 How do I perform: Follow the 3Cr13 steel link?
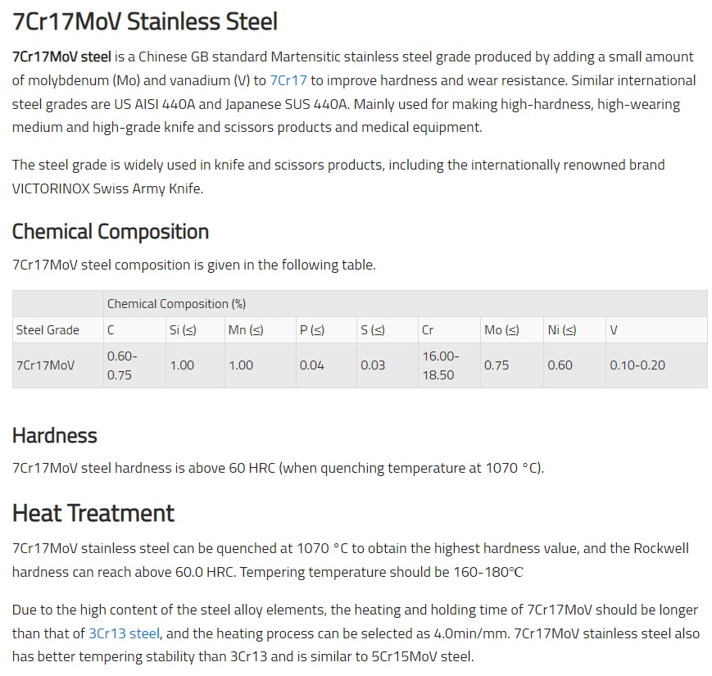(124, 633)
